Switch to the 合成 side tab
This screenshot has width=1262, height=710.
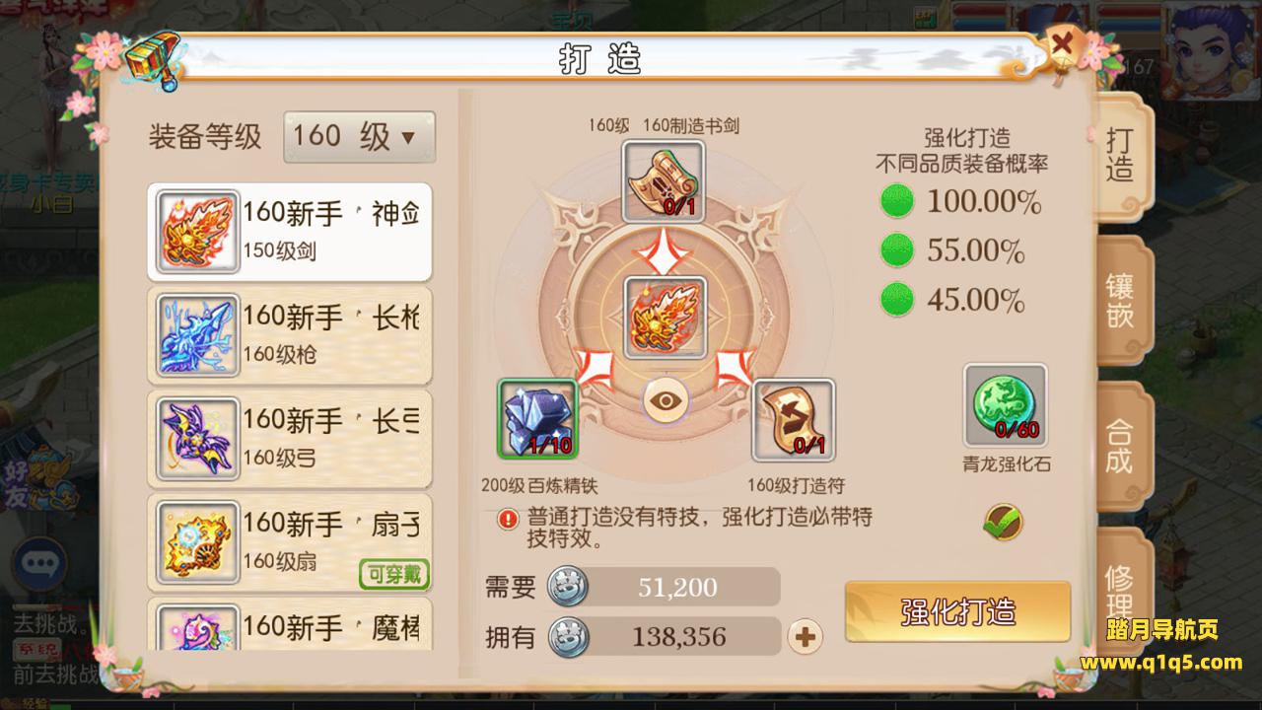(x=1121, y=446)
